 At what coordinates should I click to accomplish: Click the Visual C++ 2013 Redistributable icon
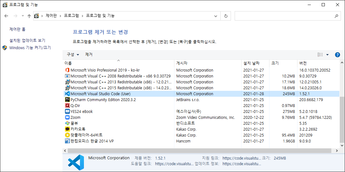67,82
